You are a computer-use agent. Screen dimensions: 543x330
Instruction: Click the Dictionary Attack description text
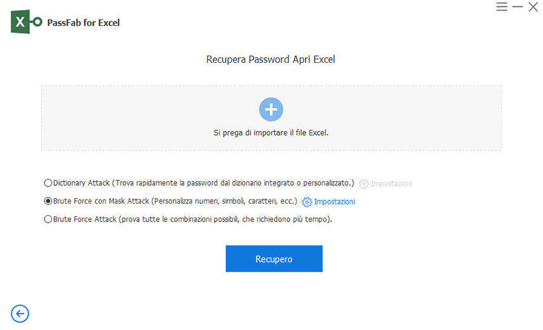point(241,183)
